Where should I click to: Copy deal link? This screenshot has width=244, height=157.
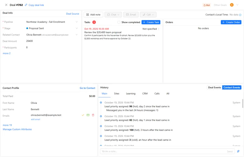point(36,5)
